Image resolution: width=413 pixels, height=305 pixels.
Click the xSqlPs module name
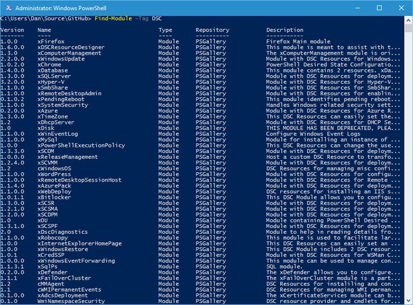pyautogui.click(x=48, y=266)
